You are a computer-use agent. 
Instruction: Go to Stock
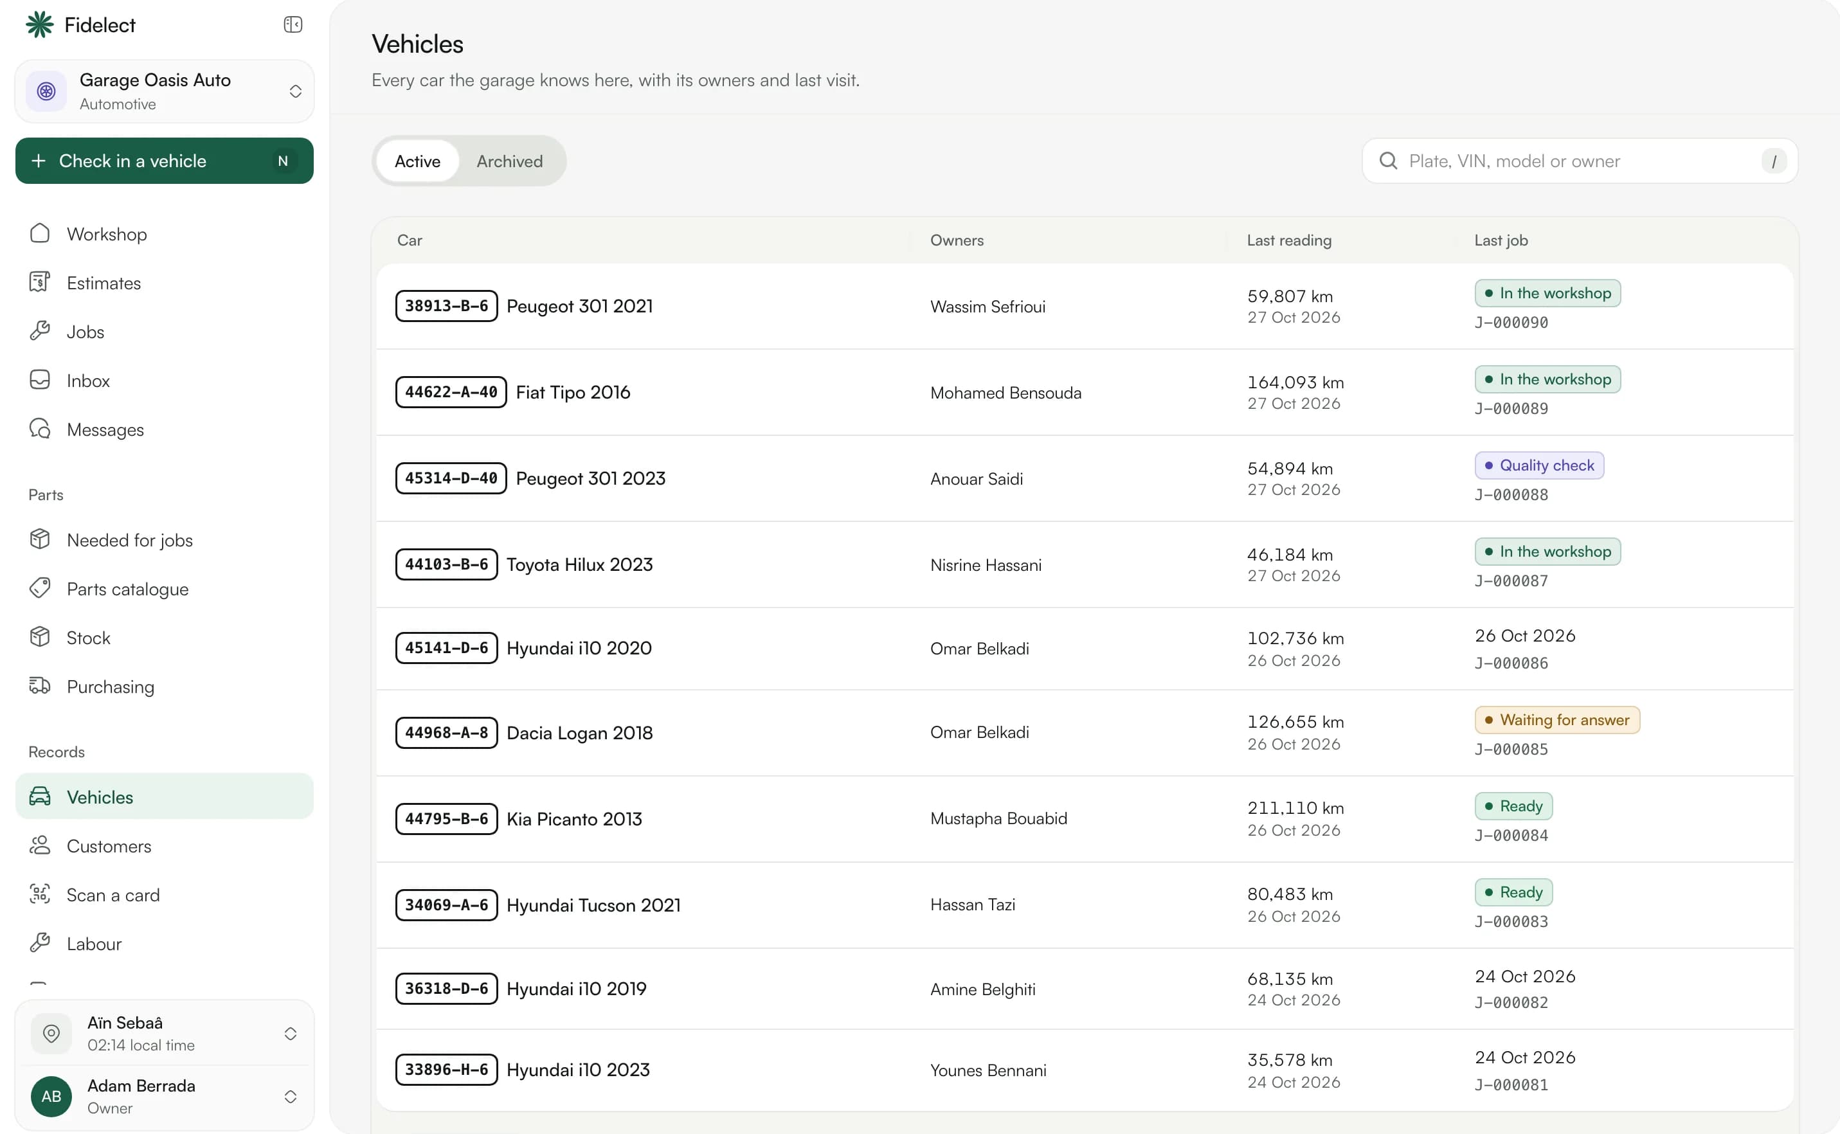pyautogui.click(x=165, y=638)
